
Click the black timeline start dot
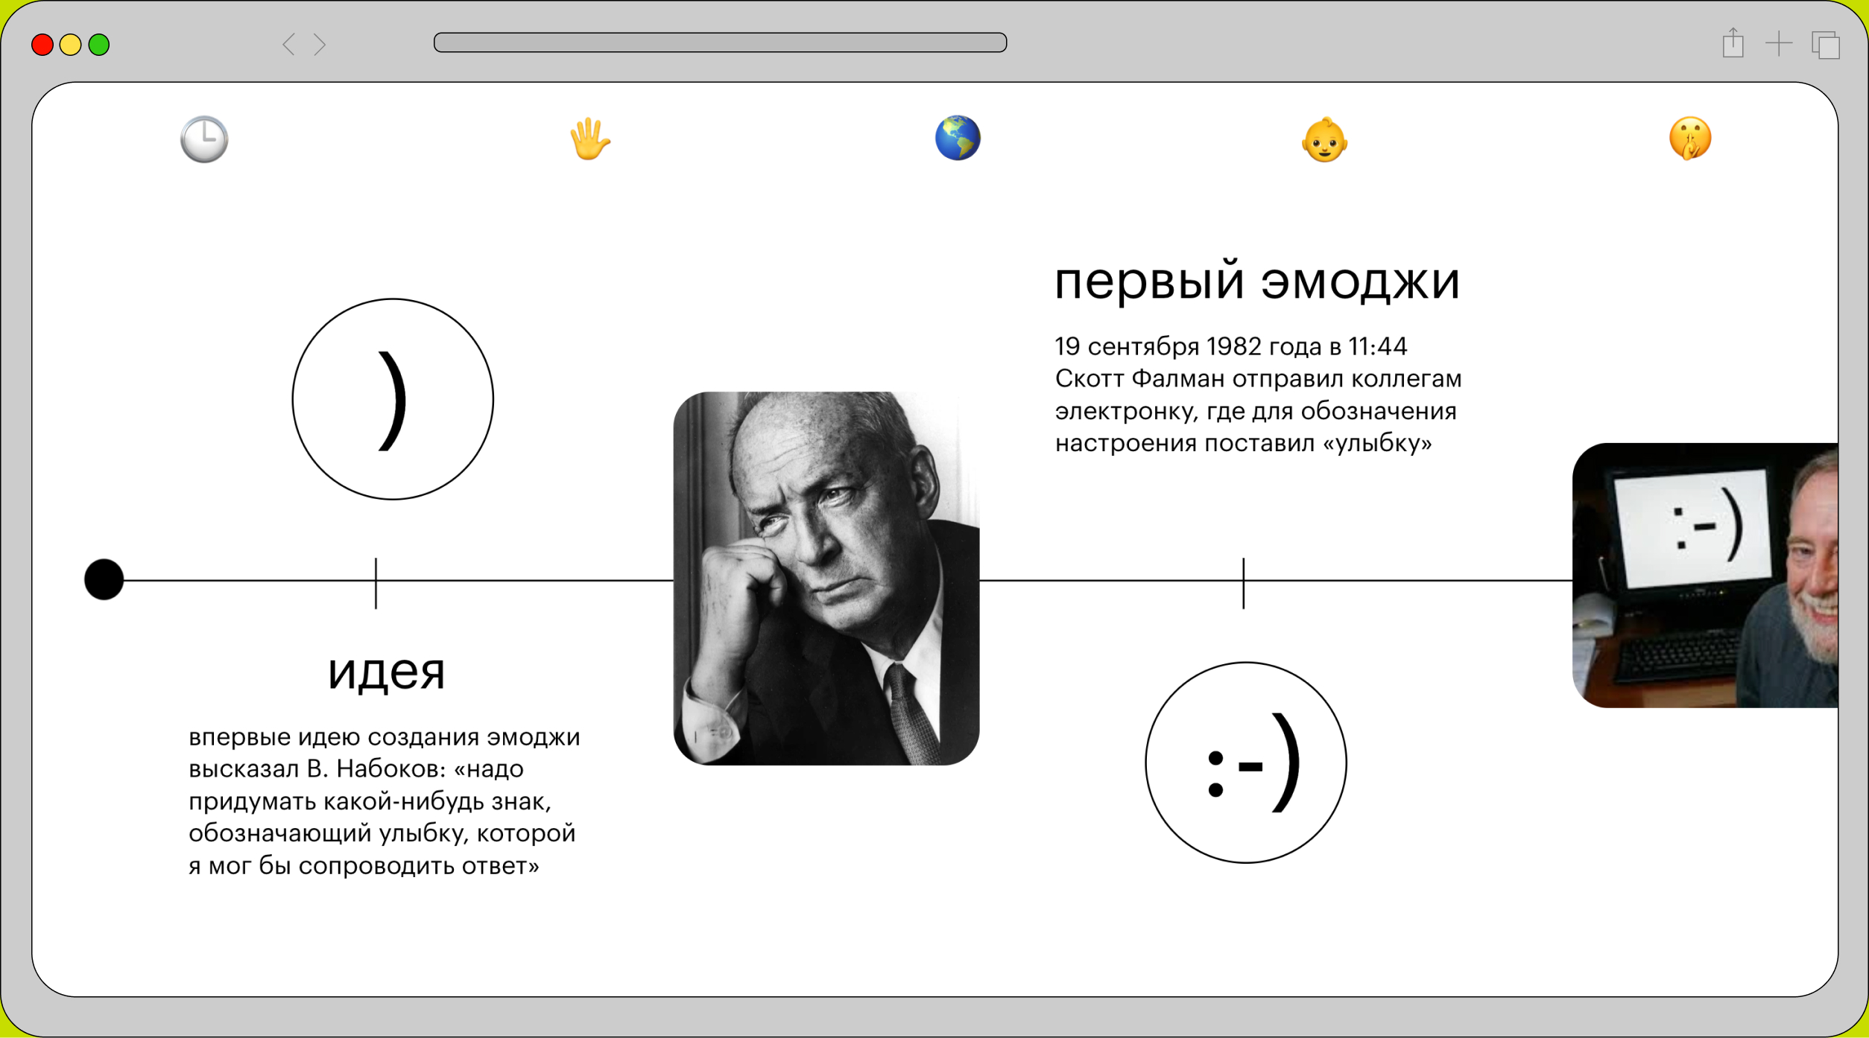pos(104,579)
